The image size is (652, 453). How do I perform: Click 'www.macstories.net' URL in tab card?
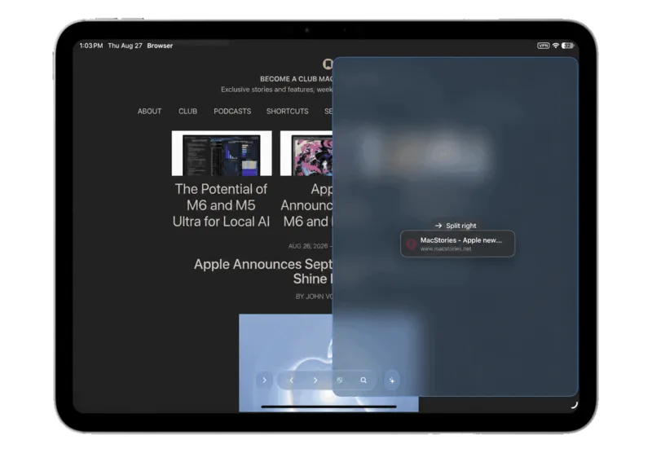(x=446, y=249)
